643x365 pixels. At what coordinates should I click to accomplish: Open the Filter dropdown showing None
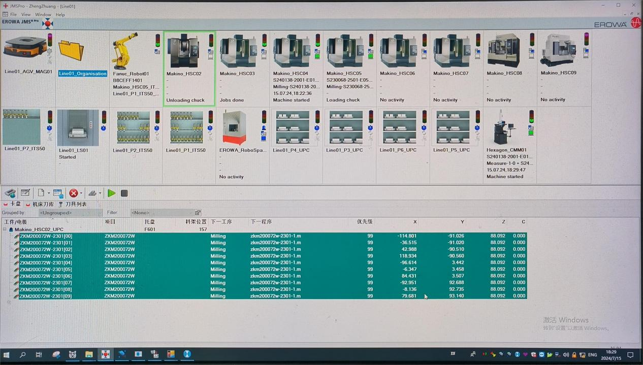pyautogui.click(x=161, y=213)
